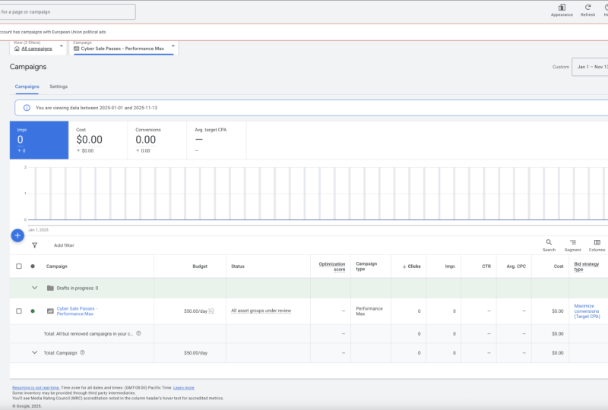Click the help icon beside Total: All but removed campaigns
This screenshot has height=410, width=608.
[x=138, y=333]
